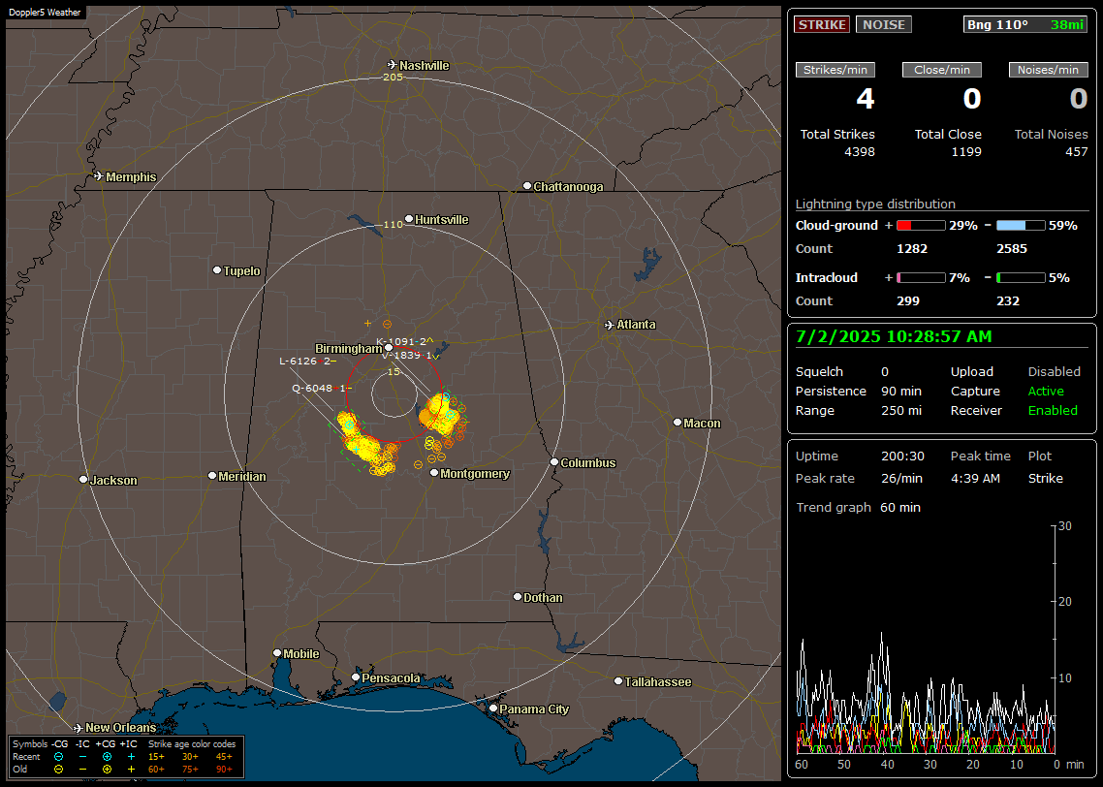The height and width of the screenshot is (787, 1103).
Task: Click the Huntsville city marker dot
Action: pos(409,219)
